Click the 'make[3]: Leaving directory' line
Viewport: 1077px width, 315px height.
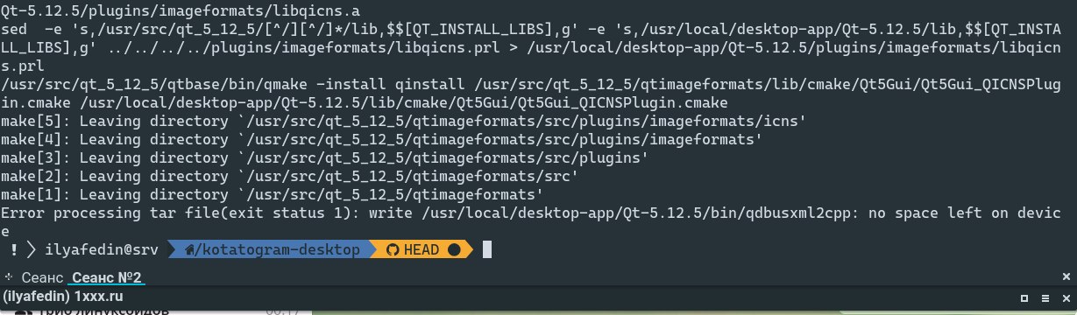pos(325,157)
